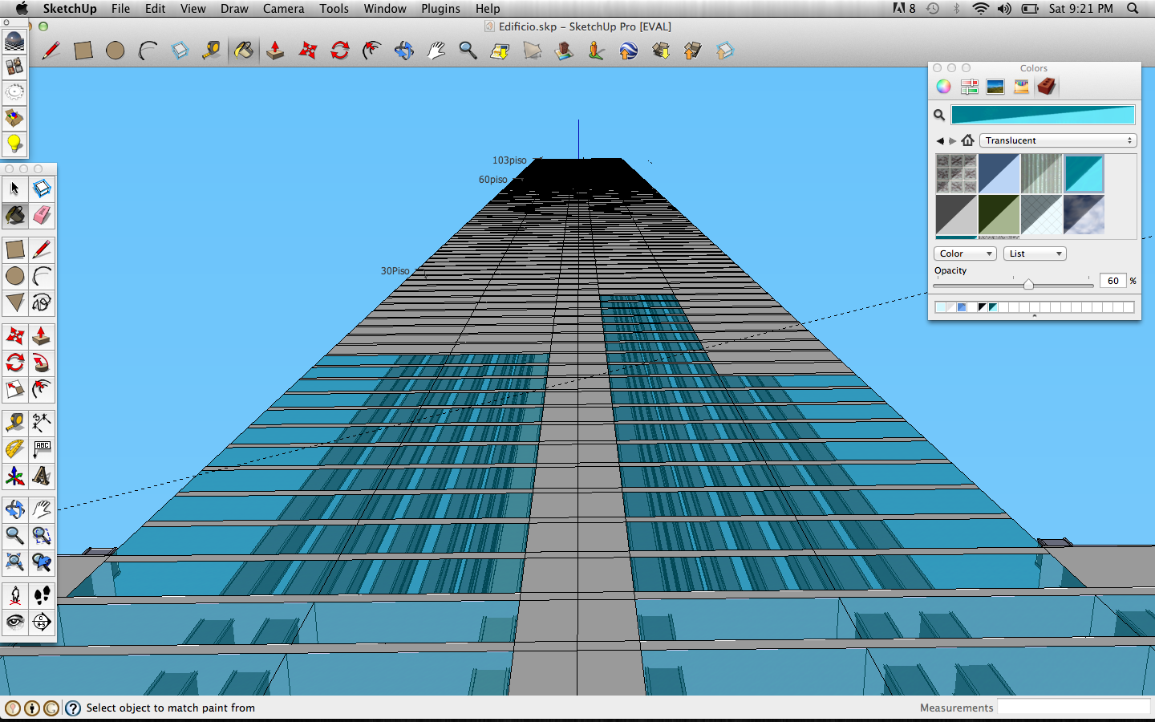The height and width of the screenshot is (722, 1155).
Task: Open the Color dropdown in the Colors panel
Action: (x=964, y=254)
